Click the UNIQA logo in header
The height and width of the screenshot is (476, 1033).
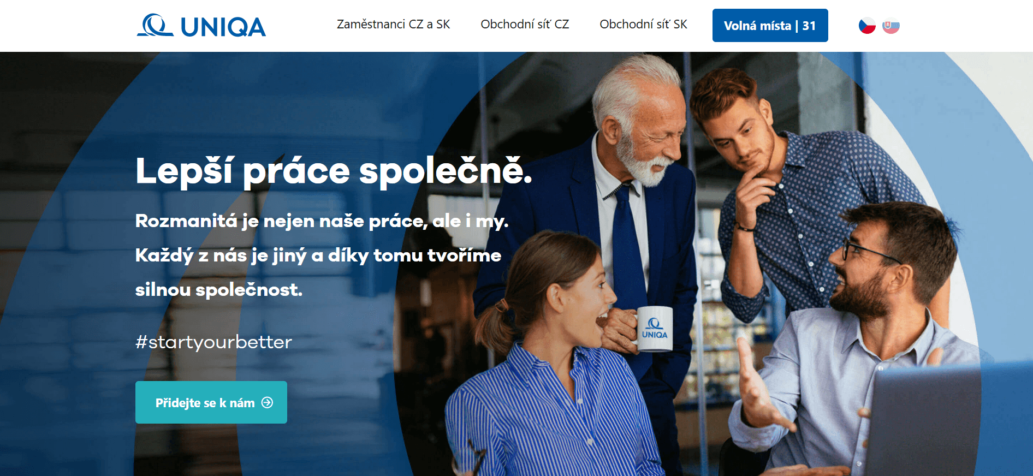(201, 26)
